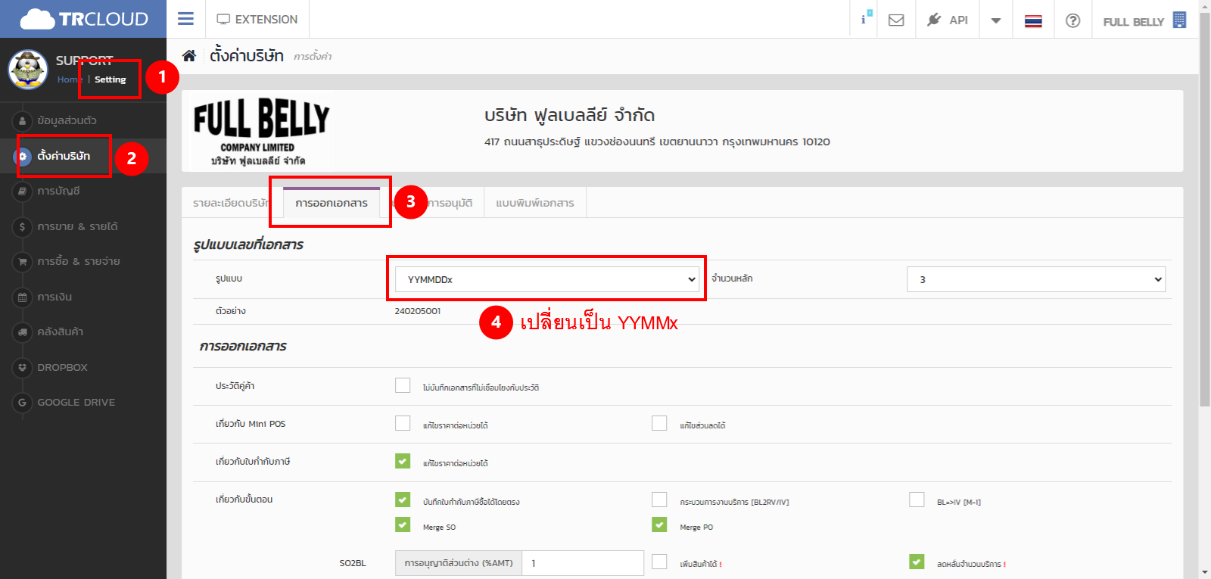This screenshot has height=579, width=1211.
Task: Click the คลังสินค้า truck icon
Action: click(22, 332)
